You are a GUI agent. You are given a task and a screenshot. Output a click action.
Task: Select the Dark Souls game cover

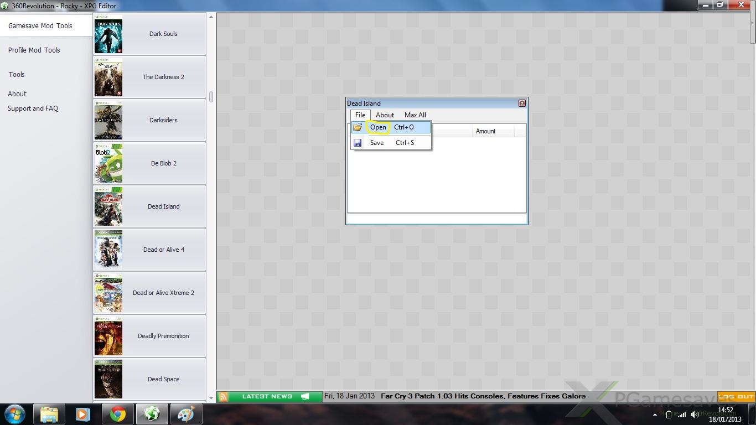coord(108,34)
